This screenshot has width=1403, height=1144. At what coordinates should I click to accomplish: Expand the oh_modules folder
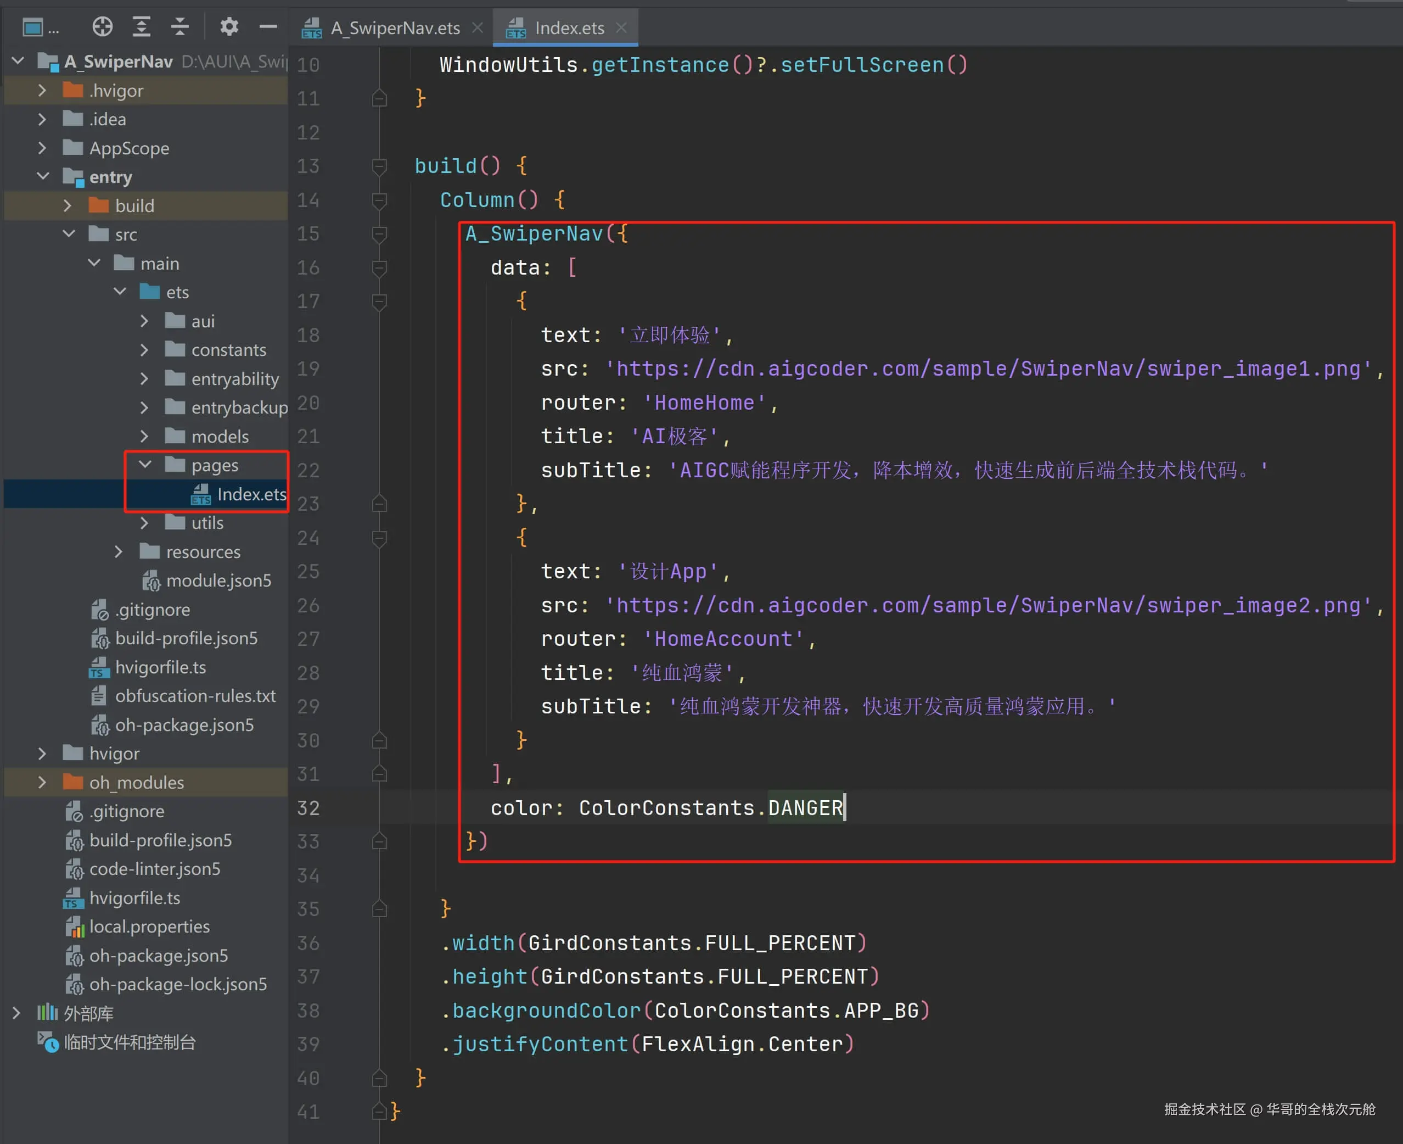click(42, 782)
